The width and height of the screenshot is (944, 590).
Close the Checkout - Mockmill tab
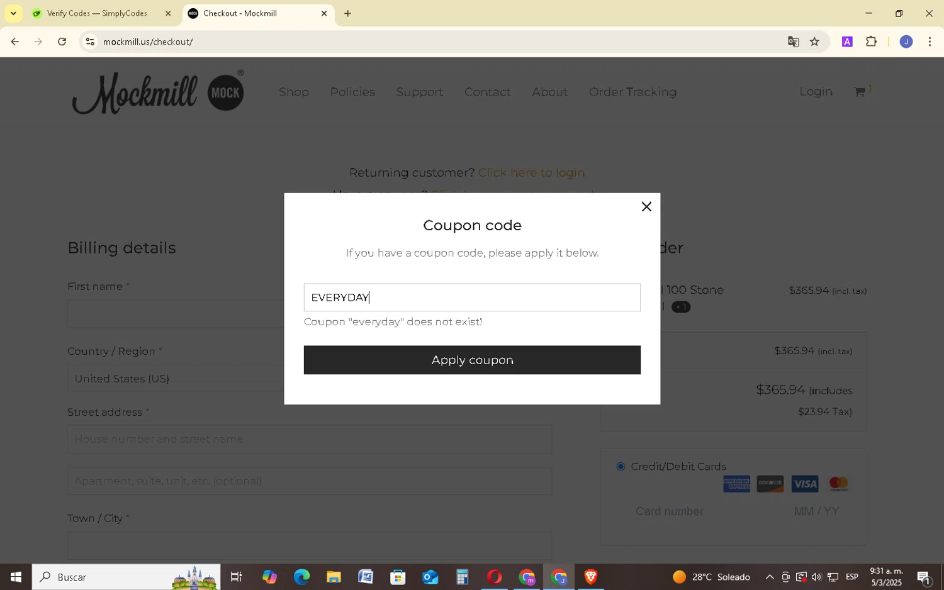point(324,13)
